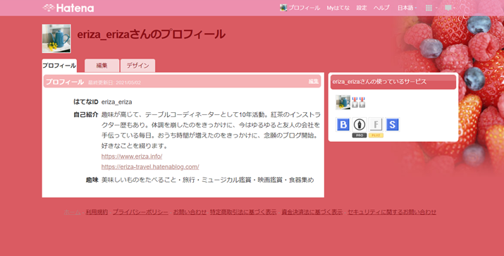Open the Fotolife service icon (F)
Image resolution: width=504 pixels, height=256 pixels.
point(376,124)
